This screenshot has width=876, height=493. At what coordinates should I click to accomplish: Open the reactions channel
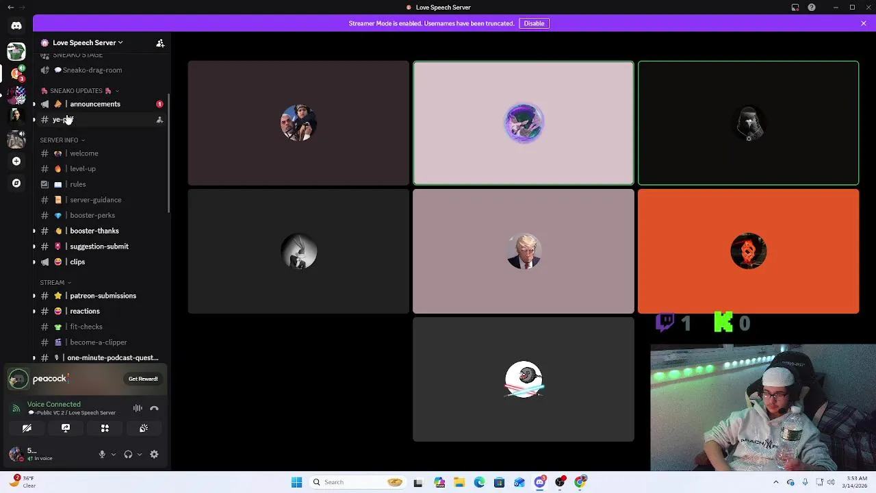101,311
